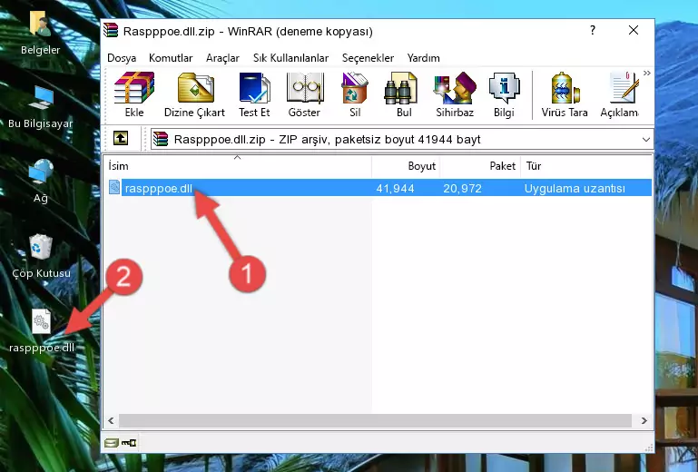Sort by Boyut column header
The height and width of the screenshot is (472, 698).
(406, 166)
